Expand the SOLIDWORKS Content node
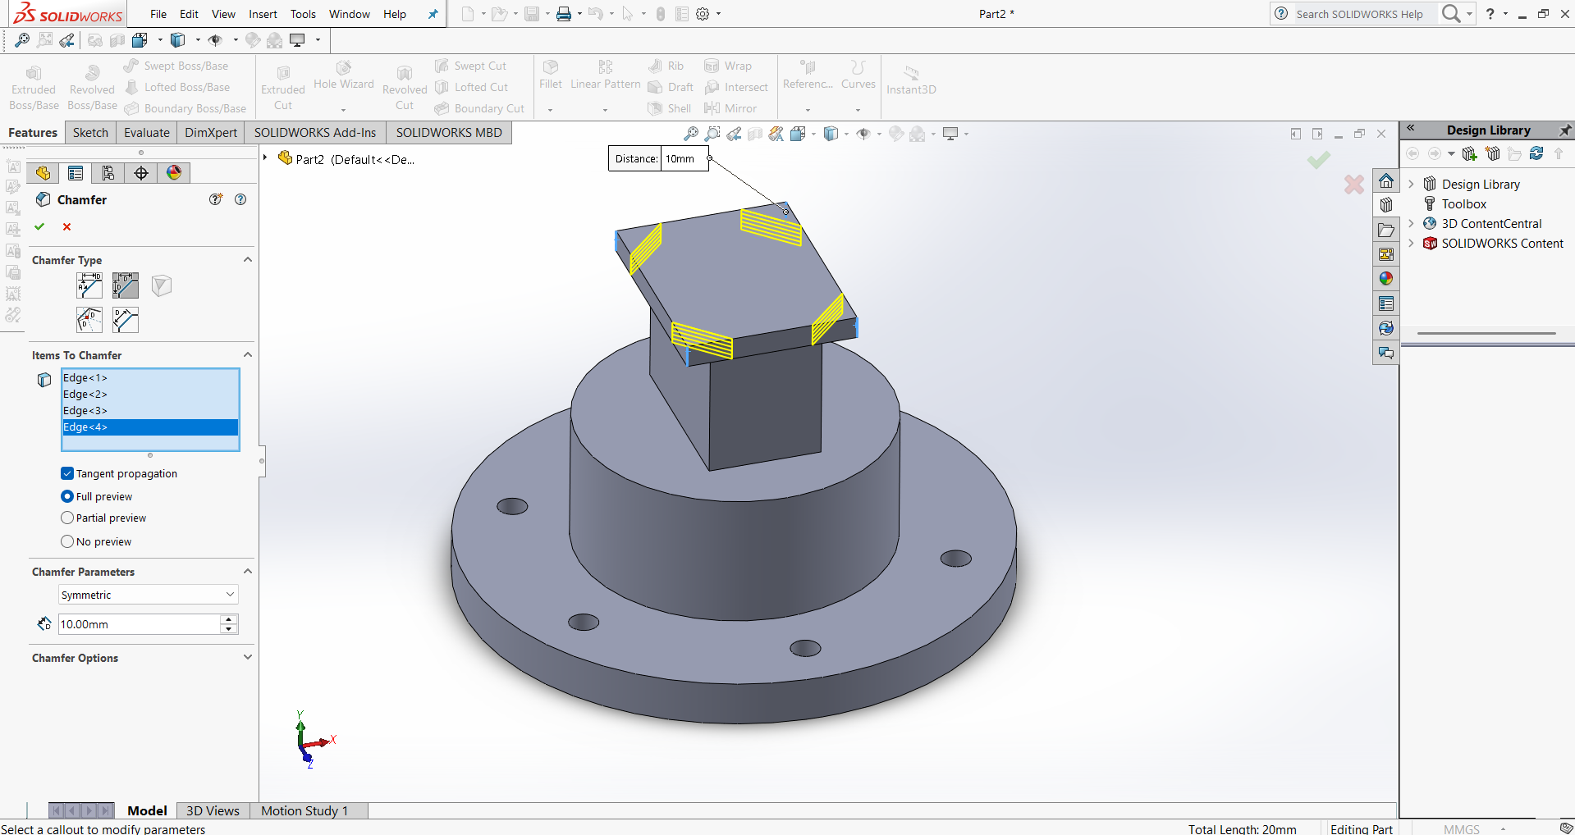The height and width of the screenshot is (835, 1575). pyautogui.click(x=1411, y=243)
